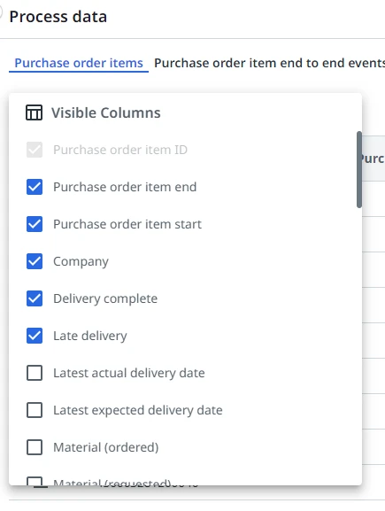Select the Late delivery label text
The width and height of the screenshot is (385, 511).
coord(90,336)
